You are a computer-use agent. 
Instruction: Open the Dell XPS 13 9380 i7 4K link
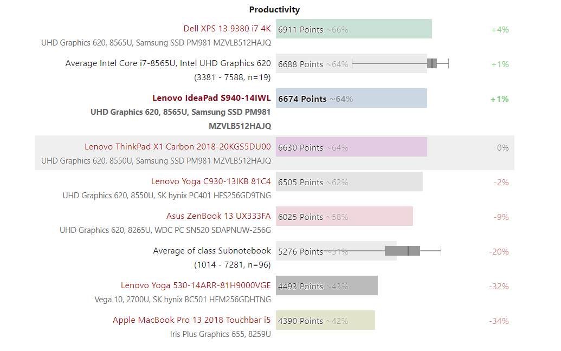coord(227,29)
